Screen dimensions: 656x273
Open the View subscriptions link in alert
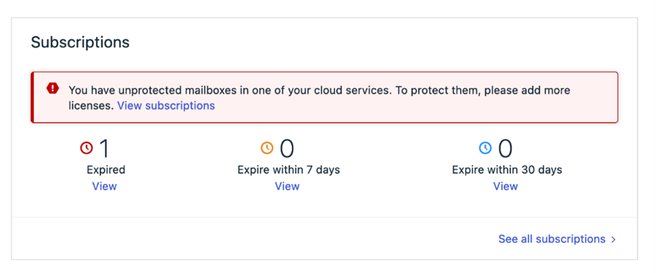166,106
